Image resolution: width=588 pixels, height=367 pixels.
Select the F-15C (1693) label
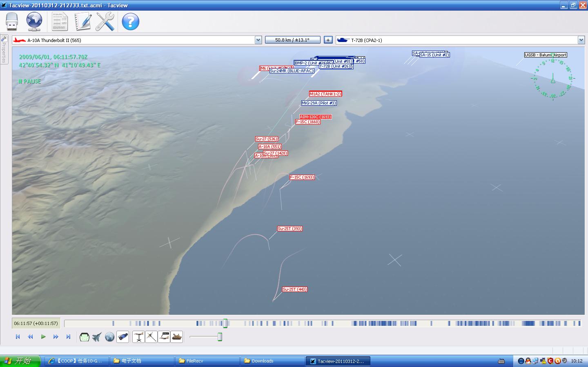302,177
